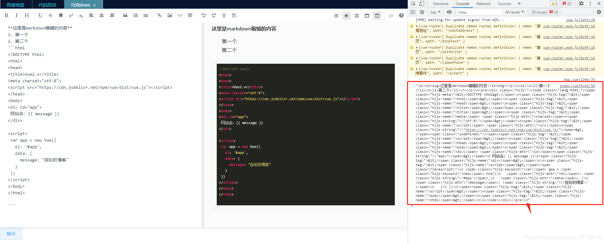This screenshot has width=604, height=243.
Task: Insert a code block
Action: (x=180, y=15)
